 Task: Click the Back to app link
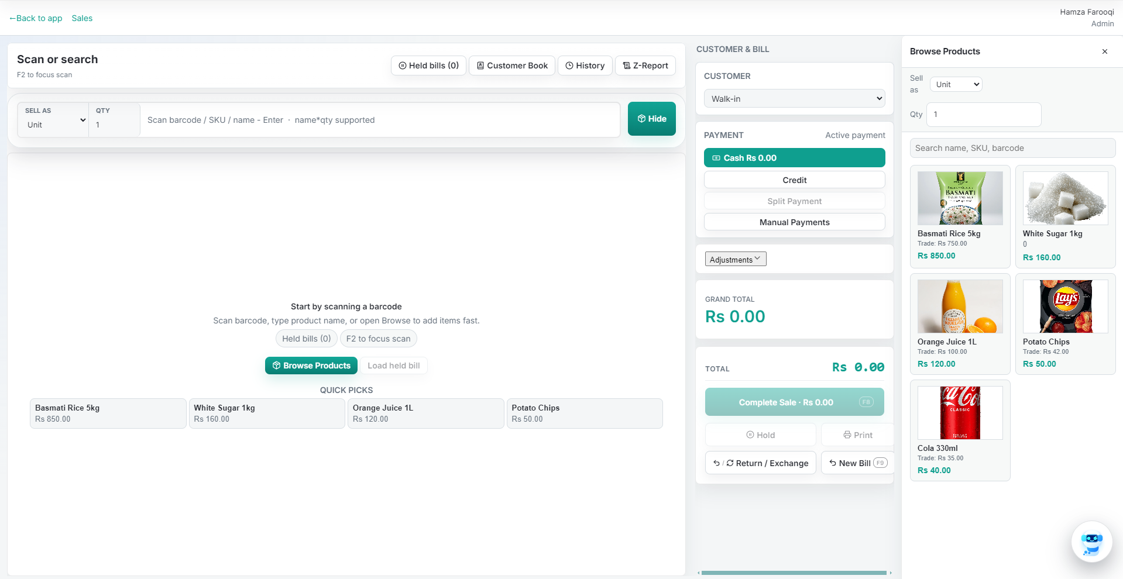click(x=35, y=18)
